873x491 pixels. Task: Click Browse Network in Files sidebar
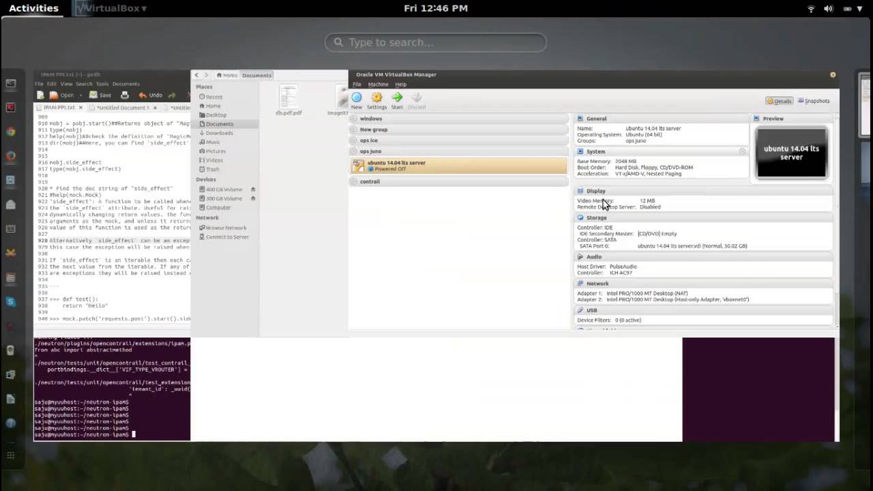point(226,228)
